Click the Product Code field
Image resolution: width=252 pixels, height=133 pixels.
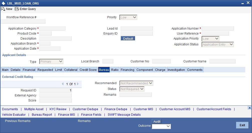click(46, 33)
